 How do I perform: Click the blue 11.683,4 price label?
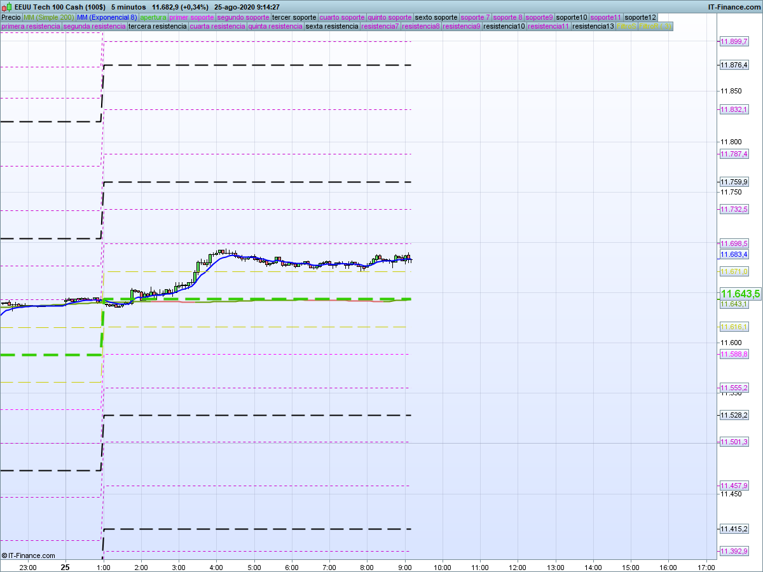click(734, 254)
